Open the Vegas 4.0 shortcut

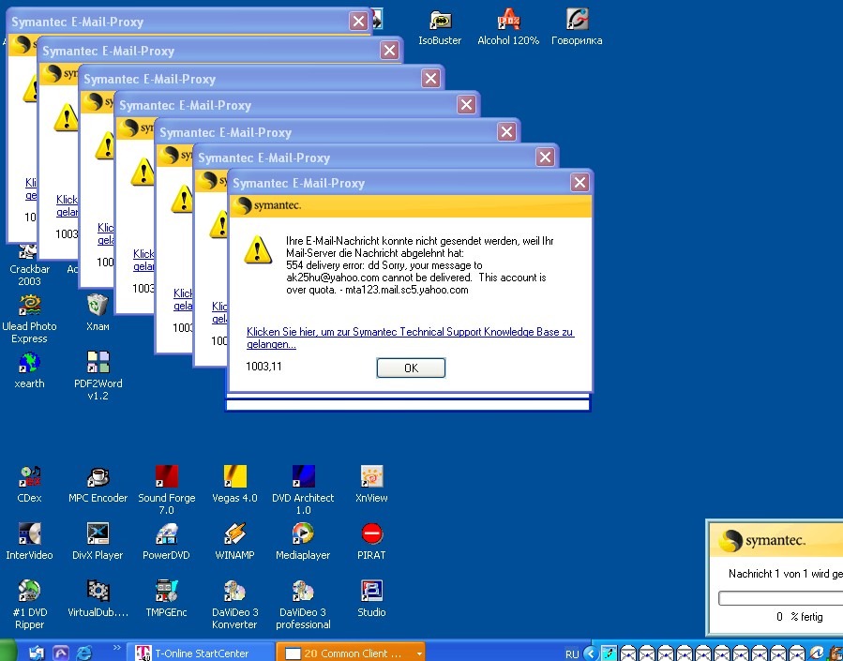coord(234,484)
